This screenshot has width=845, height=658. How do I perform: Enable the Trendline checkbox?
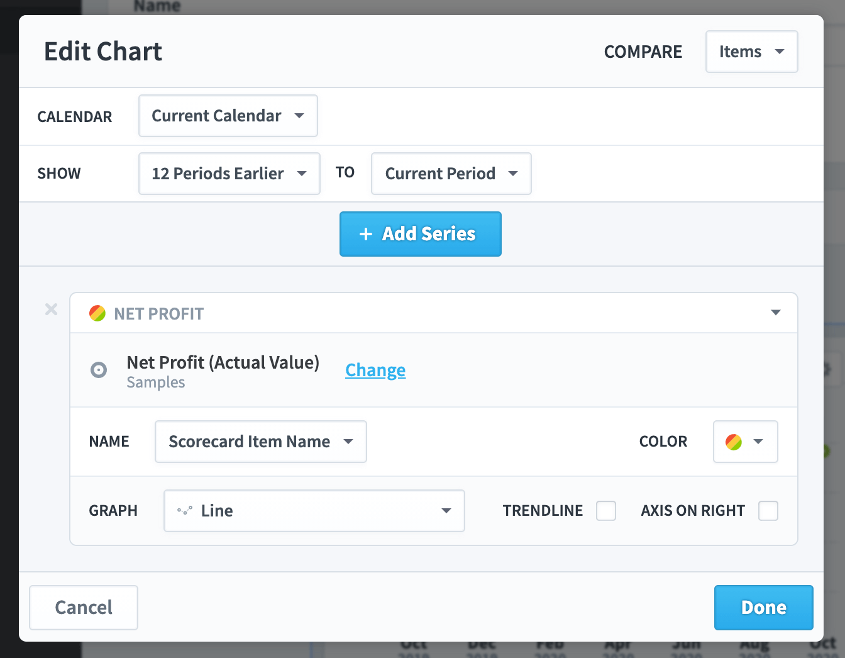(606, 511)
